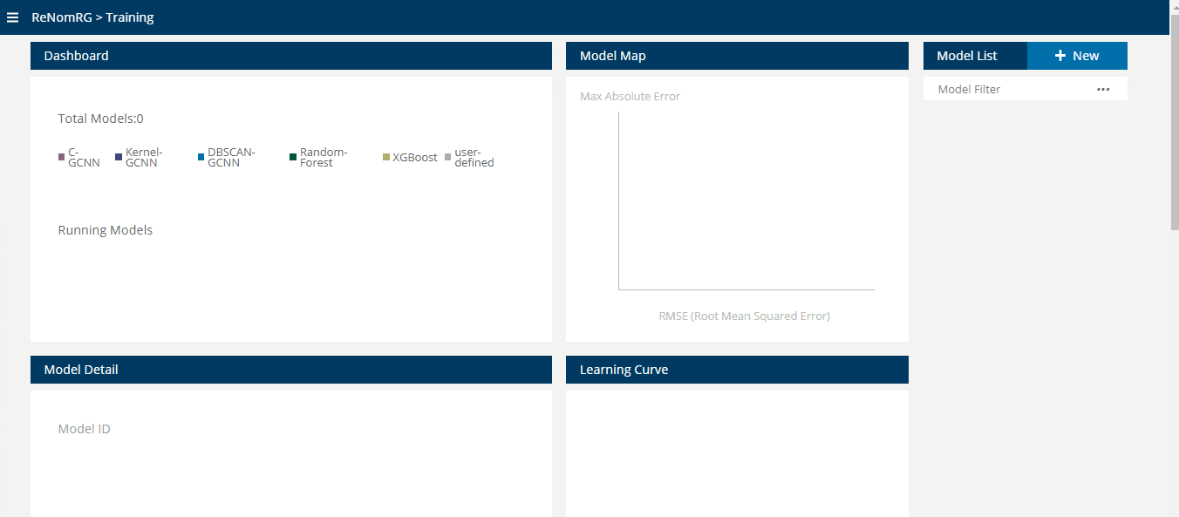Viewport: 1179px width, 517px height.
Task: Click the Model Map empty chart area
Action: [747, 201]
